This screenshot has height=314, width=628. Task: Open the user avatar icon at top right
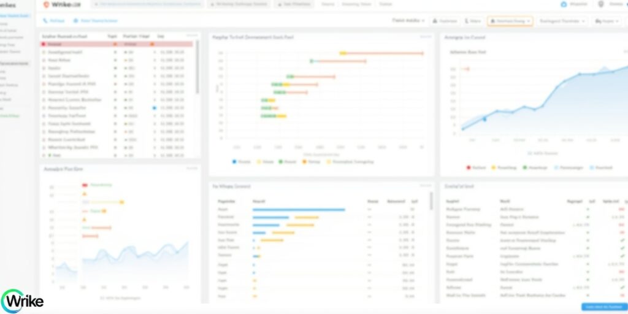(600, 4)
